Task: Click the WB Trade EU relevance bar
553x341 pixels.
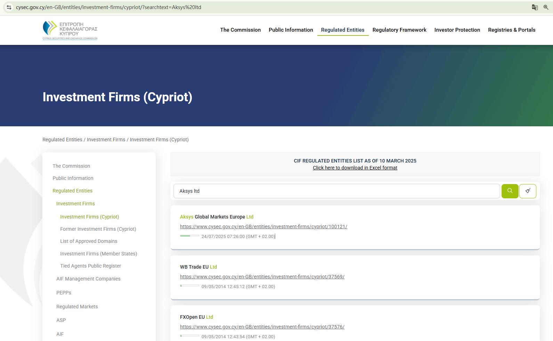Action: (189, 286)
